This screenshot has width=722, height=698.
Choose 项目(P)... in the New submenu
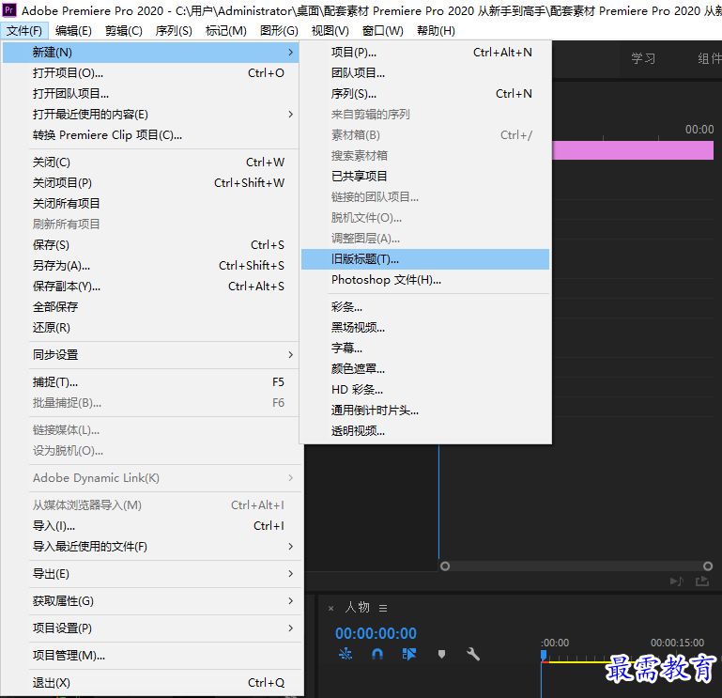pos(425,52)
